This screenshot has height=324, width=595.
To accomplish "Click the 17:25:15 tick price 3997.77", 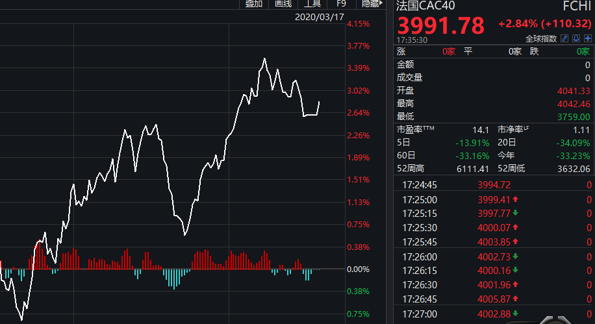I will pyautogui.click(x=494, y=214).
